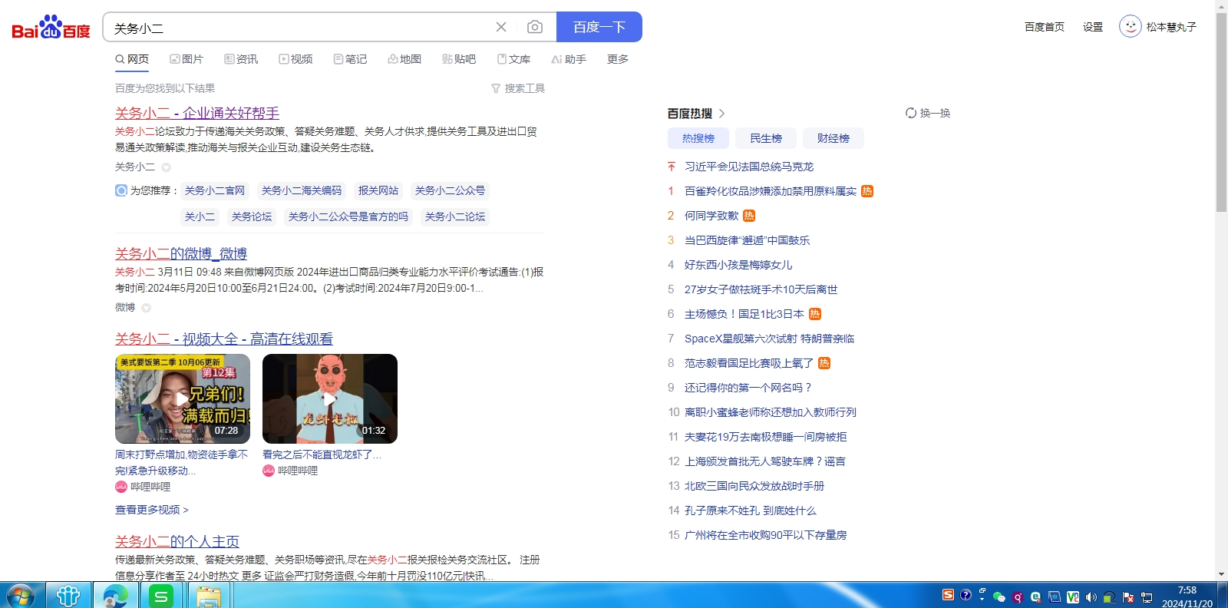Select suggestion 关务小二公众号是官方的吗

pos(348,216)
